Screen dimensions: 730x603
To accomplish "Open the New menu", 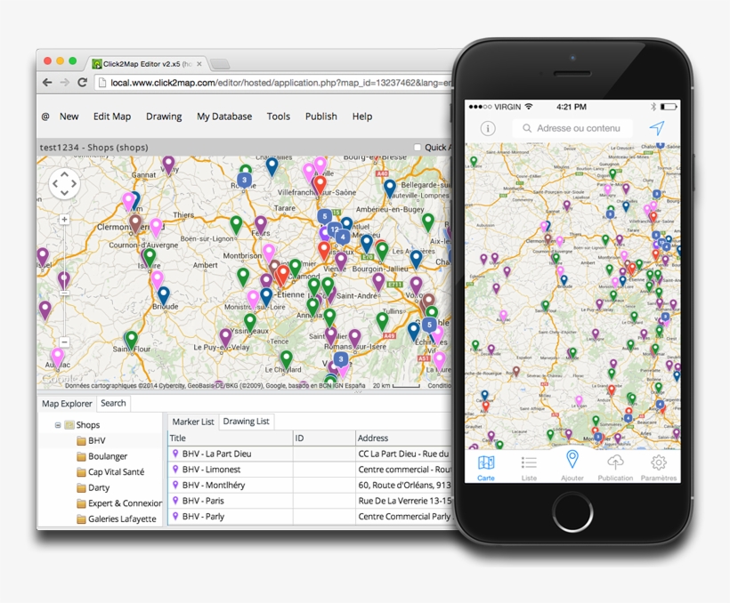I will [69, 117].
